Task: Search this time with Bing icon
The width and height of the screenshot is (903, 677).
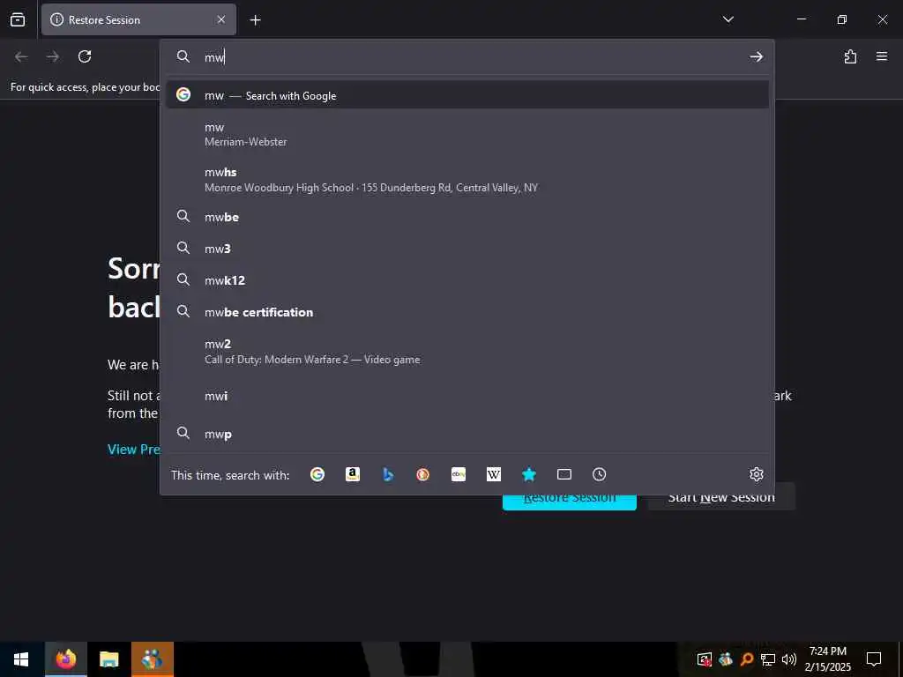Action: (x=388, y=474)
